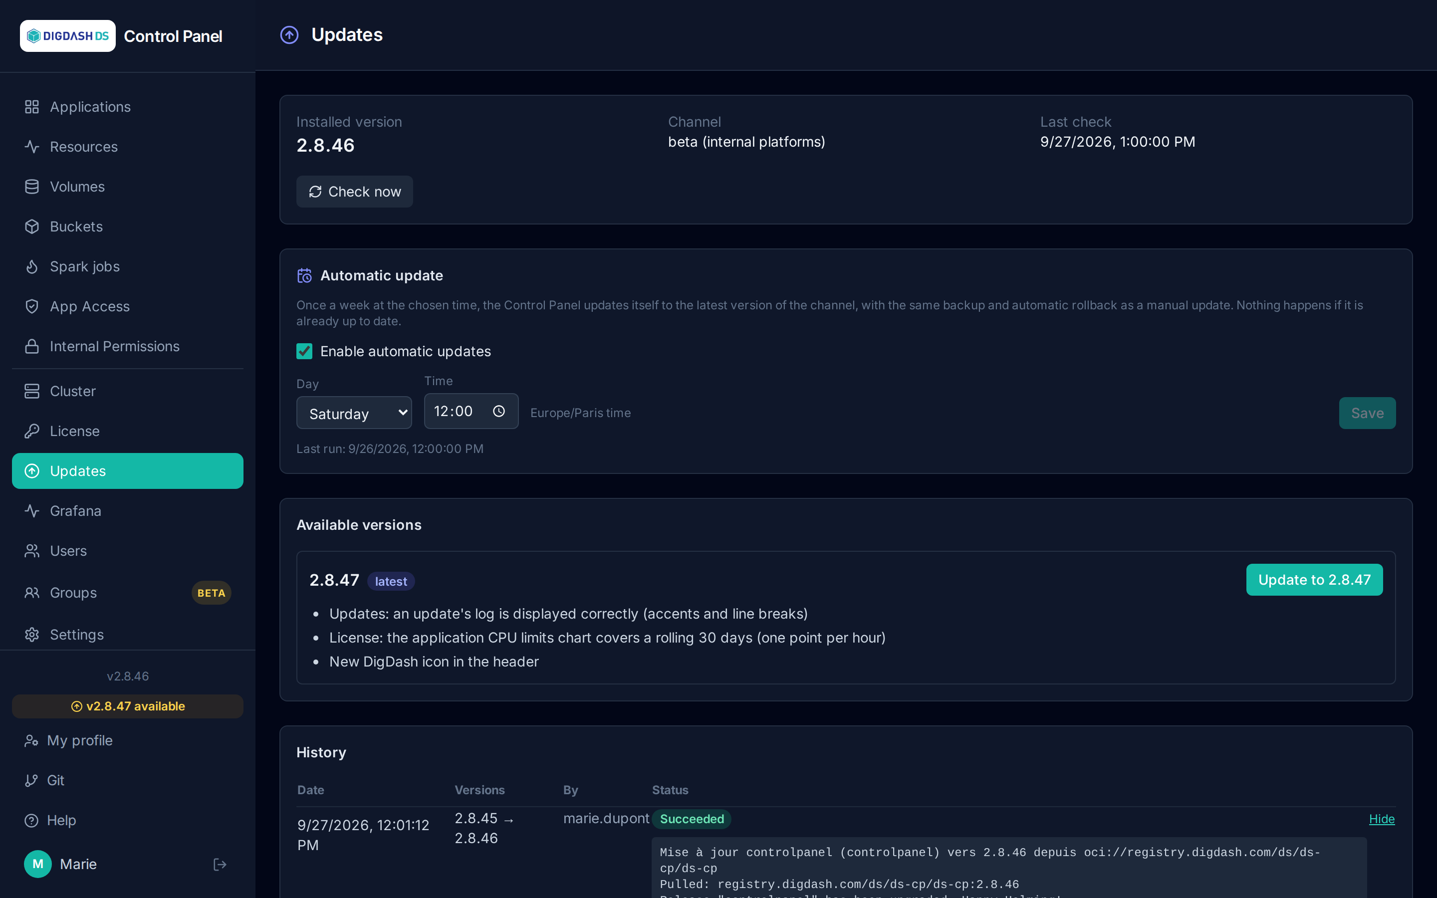Open Applications grid icon in sidebar
The image size is (1437, 898).
[32, 107]
